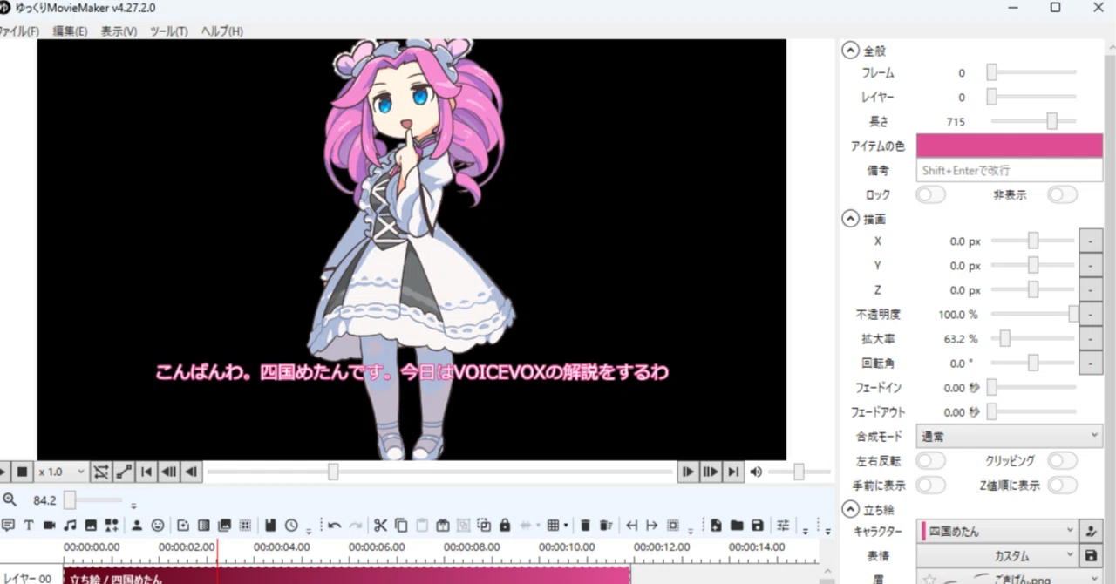
Task: Undo the last action
Action: coord(334,526)
